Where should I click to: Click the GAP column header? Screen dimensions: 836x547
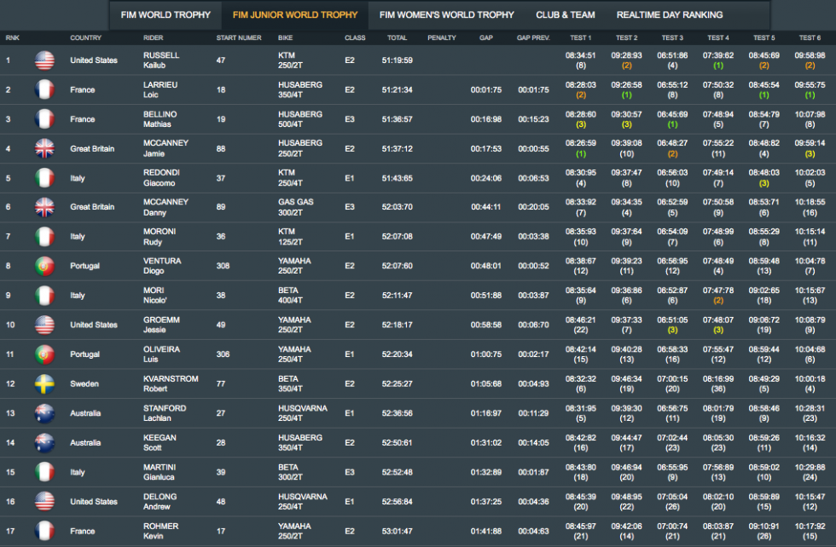485,37
